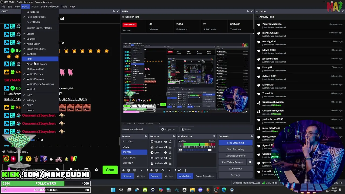This screenshot has width=345, height=194.
Task: Toggle lock on CHAT source
Action: (170, 153)
